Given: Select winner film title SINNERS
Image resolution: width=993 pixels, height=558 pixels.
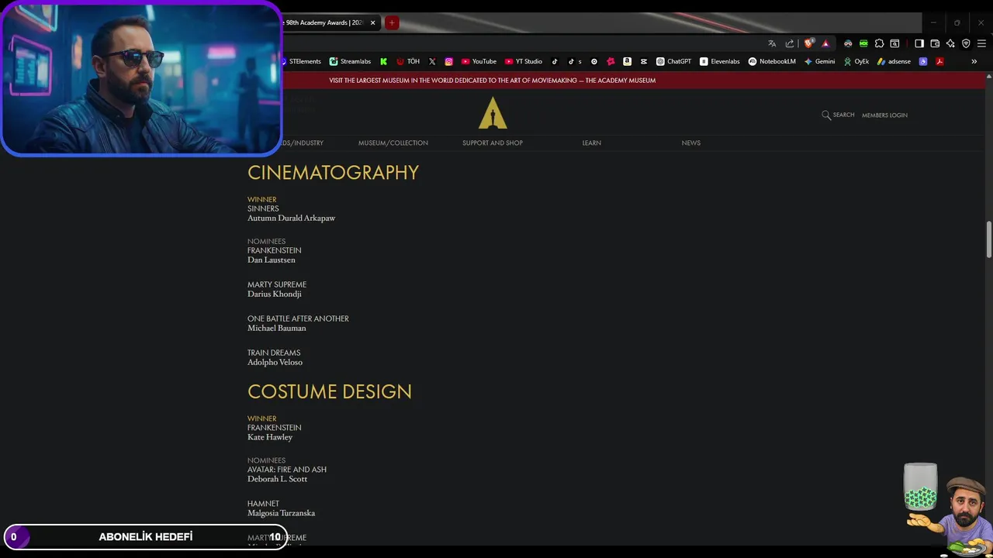Looking at the screenshot, I should click(x=263, y=208).
